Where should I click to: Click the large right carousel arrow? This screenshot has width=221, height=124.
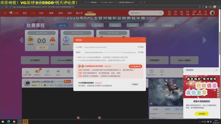204,40
